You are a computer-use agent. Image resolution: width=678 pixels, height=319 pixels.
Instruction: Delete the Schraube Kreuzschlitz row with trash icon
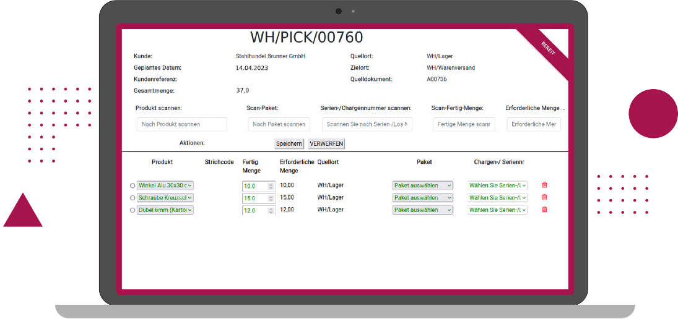pos(544,197)
